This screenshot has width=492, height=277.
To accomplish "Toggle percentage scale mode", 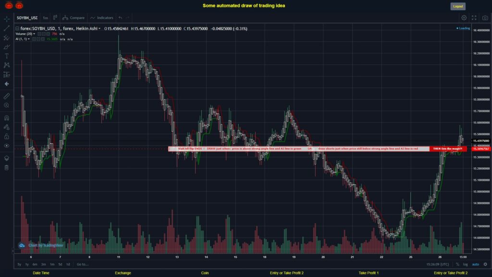I will tap(457, 264).
